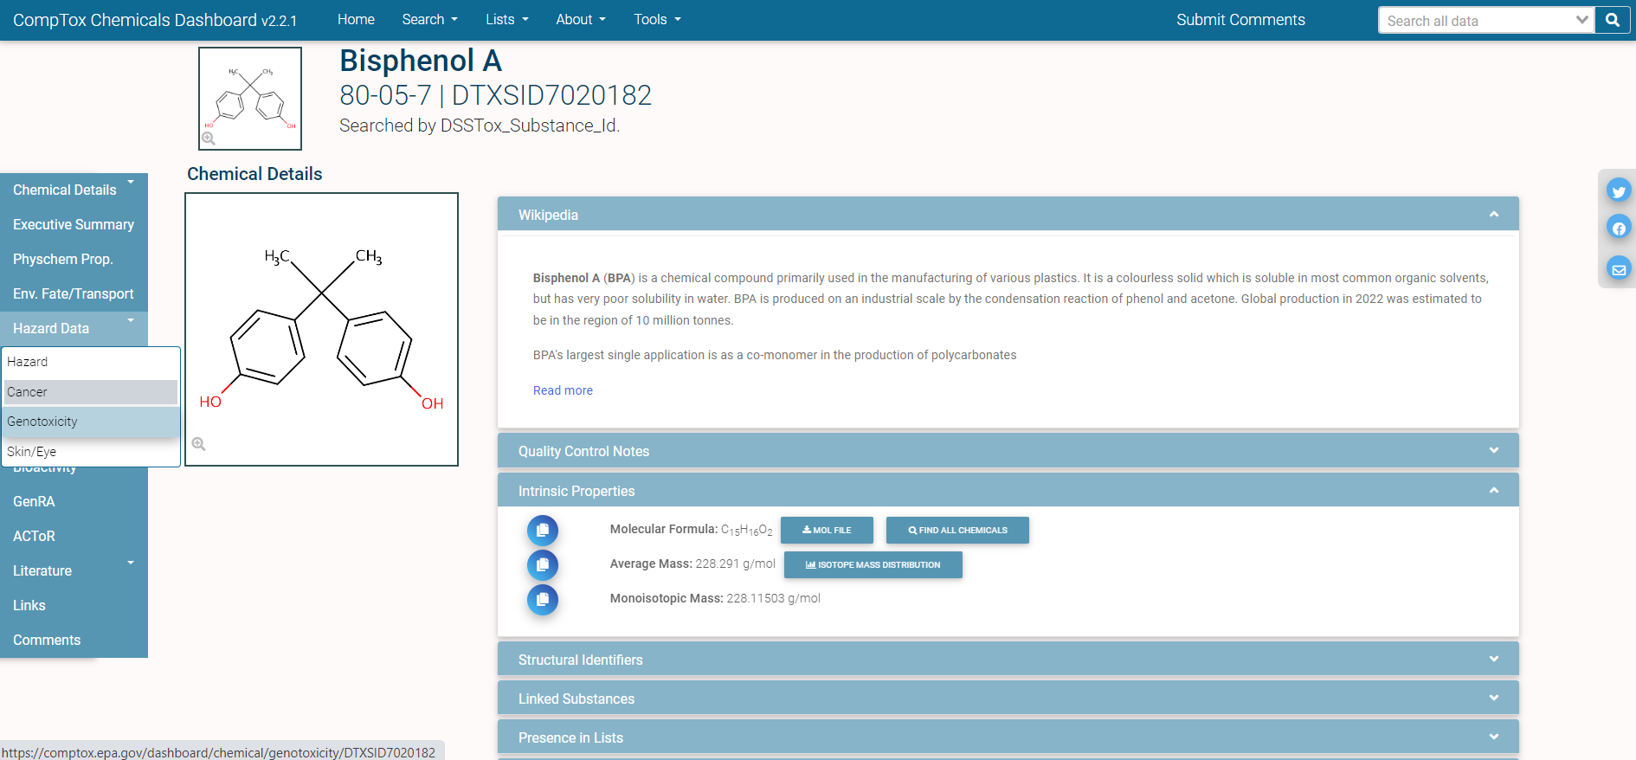This screenshot has height=760, width=1636.
Task: Open Isotope Mass Distribution chart
Action: (873, 565)
